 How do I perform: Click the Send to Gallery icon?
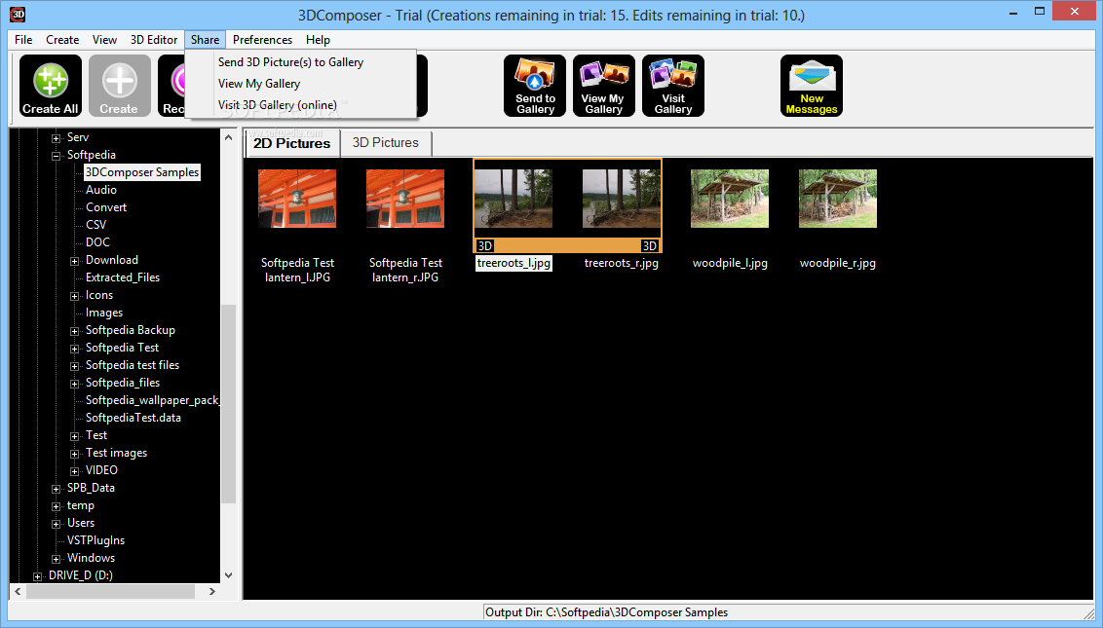pos(535,86)
